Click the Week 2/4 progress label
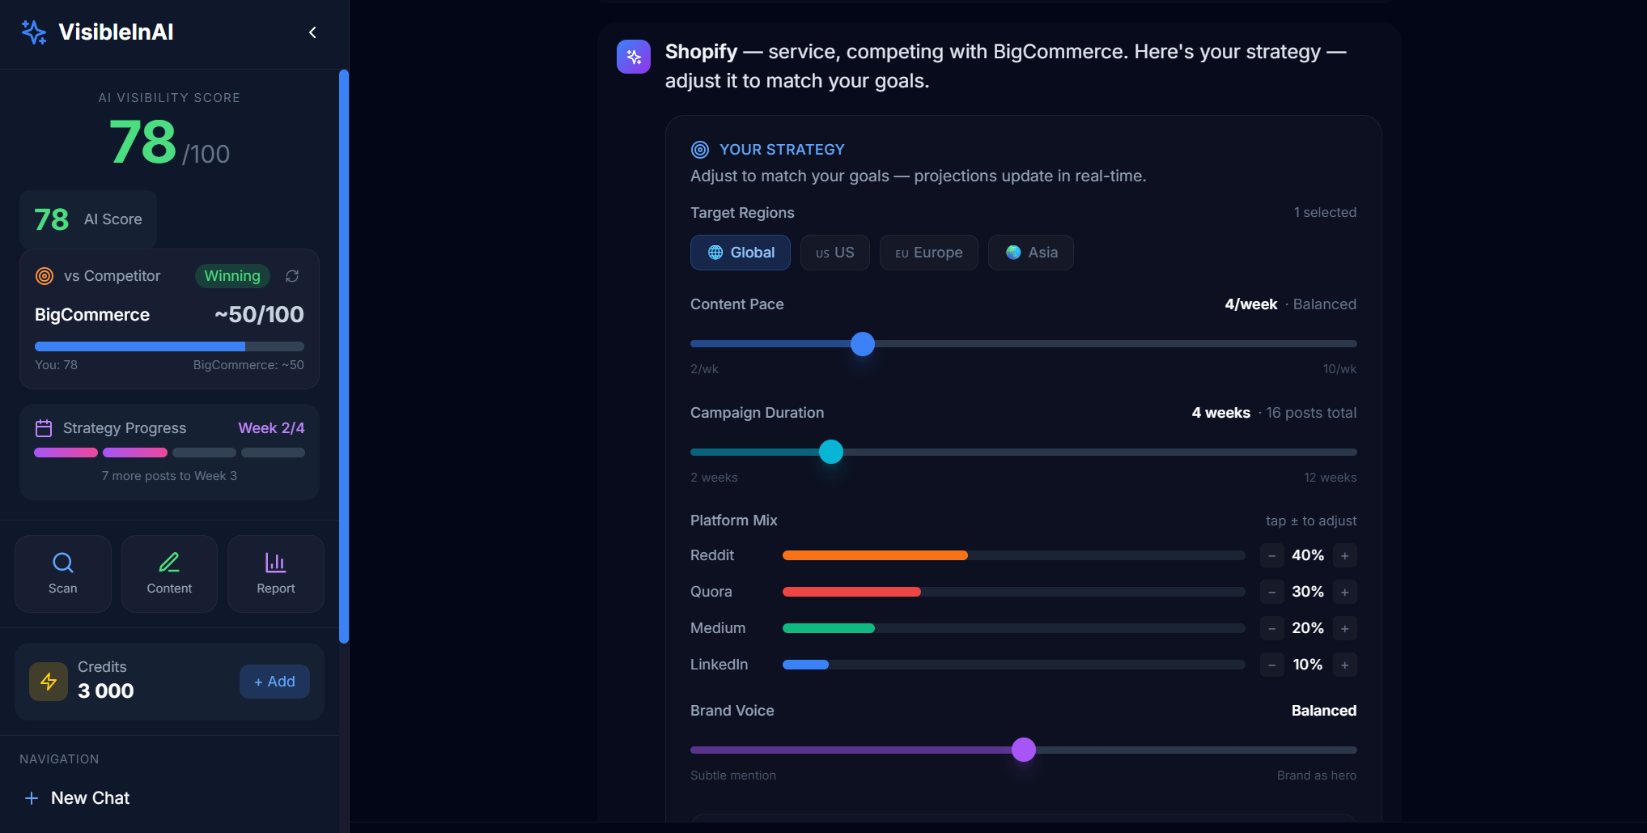 (x=271, y=428)
